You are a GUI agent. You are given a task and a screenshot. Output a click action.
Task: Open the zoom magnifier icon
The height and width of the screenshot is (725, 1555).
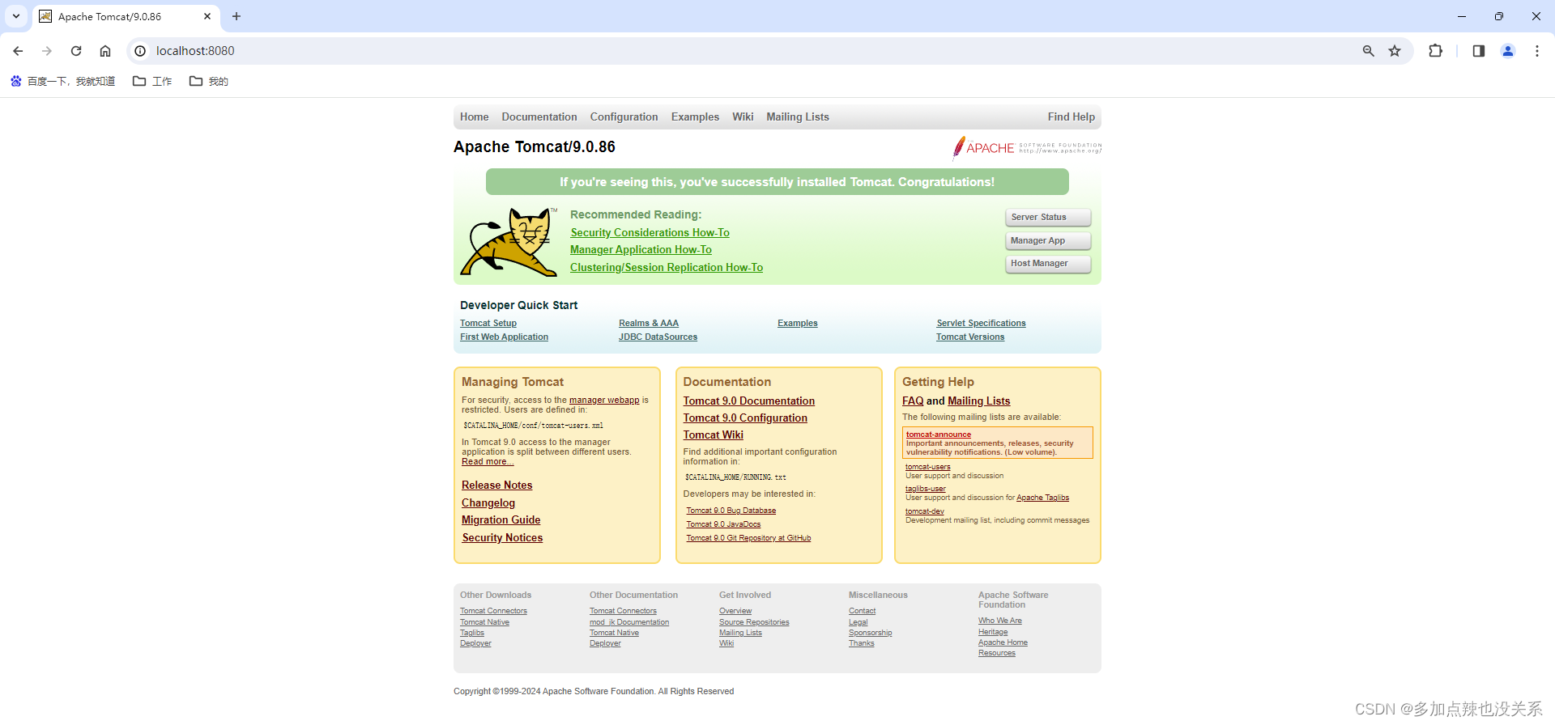(x=1369, y=51)
